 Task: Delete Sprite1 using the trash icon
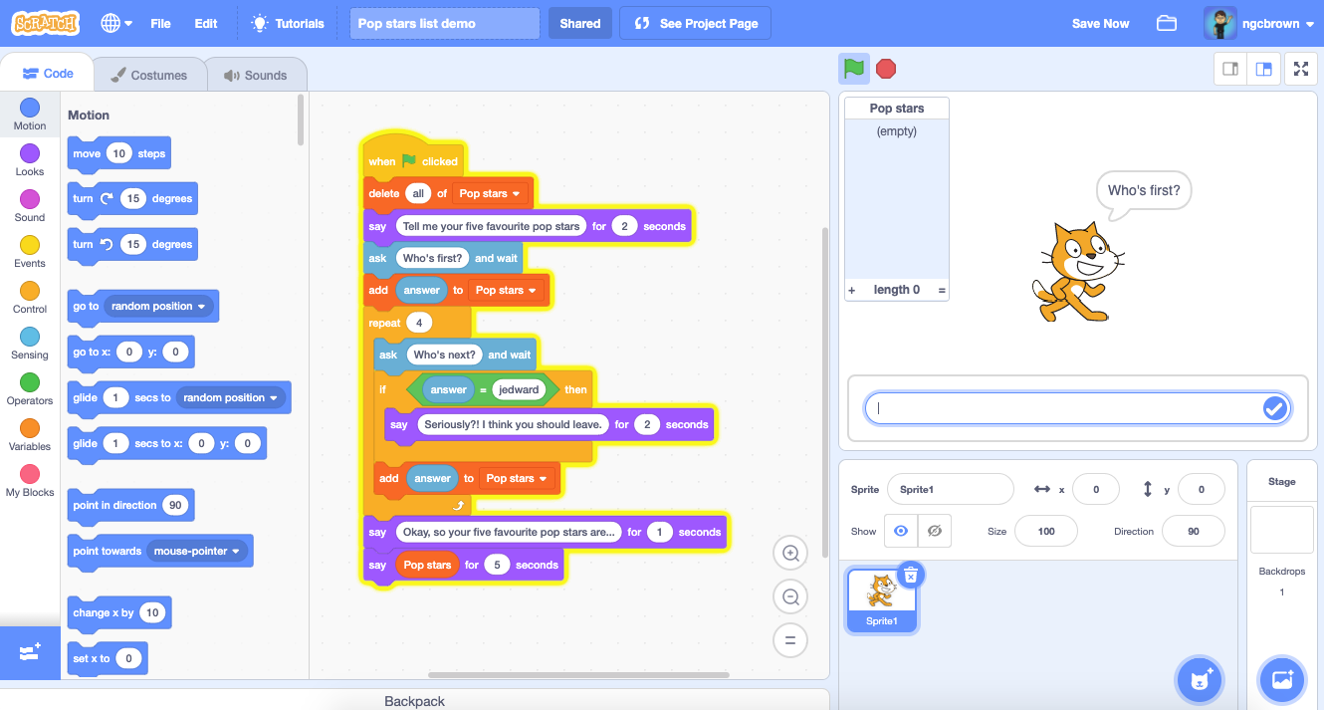[x=911, y=575]
